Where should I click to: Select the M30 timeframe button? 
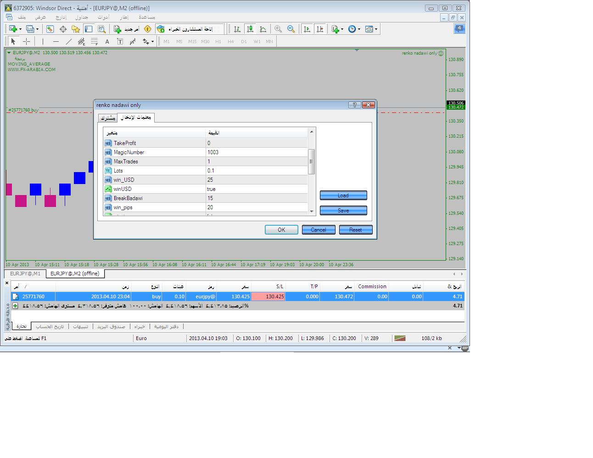[x=205, y=41]
